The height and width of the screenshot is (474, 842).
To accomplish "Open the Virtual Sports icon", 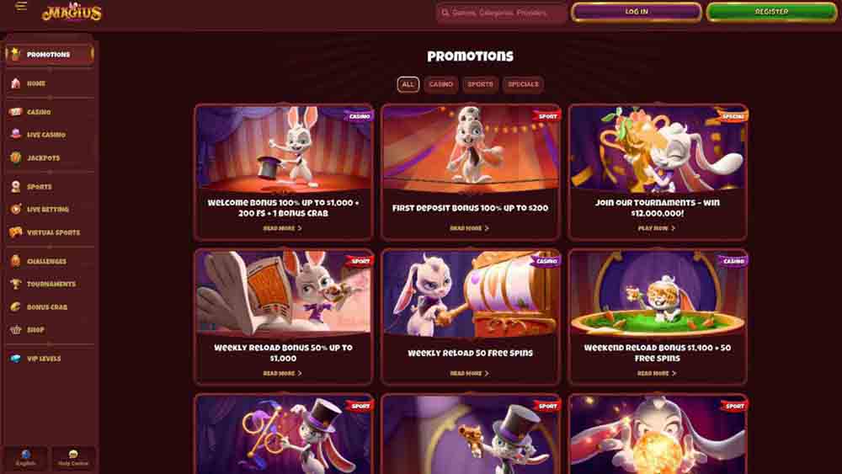I will click(15, 232).
